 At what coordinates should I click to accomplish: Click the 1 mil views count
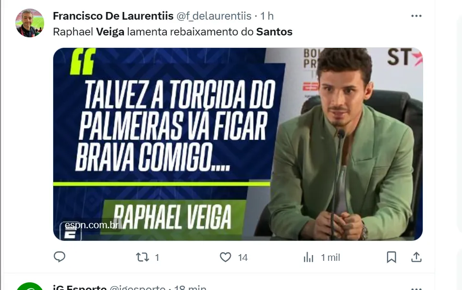coord(330,257)
